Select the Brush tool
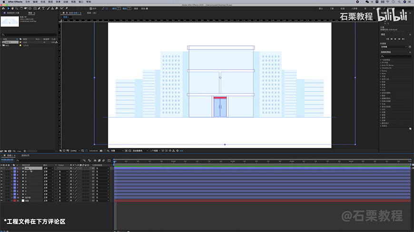Viewport: 414px width, 232px height. point(49,9)
